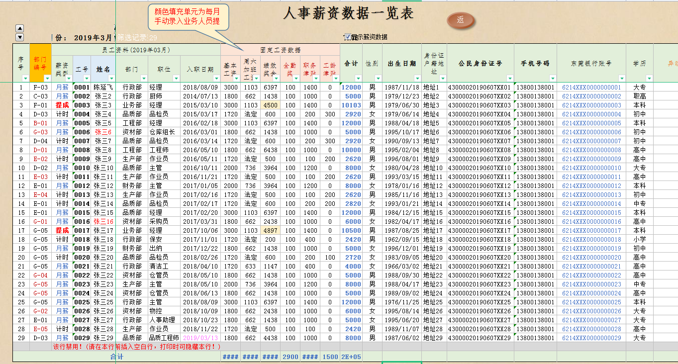
Task: Click the up arrow month spinner
Action: [x=19, y=28]
